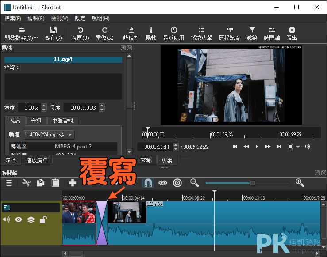Select the 123.mkv clip on timeline
This screenshot has width=327, height=257.
tap(214, 223)
